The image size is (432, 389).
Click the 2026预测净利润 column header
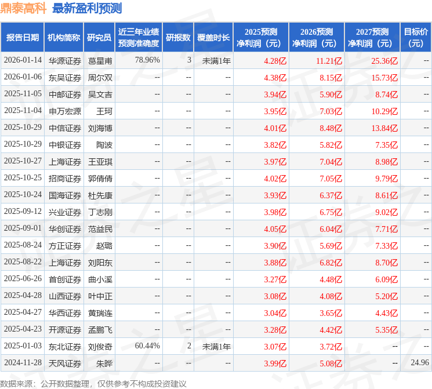317,38
